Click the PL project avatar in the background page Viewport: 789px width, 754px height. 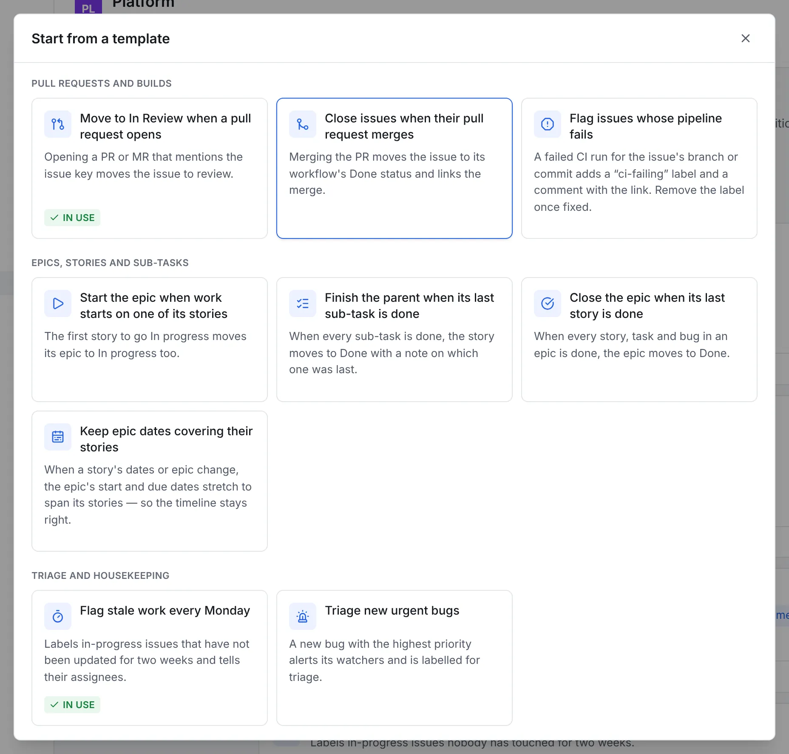coord(88,7)
